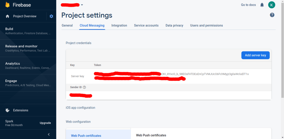This screenshot has height=139, width=284.
Task: Open the project selector dropdown arrow
Action: [x=82, y=5]
